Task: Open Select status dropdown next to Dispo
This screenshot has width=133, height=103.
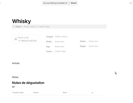Action: [30, 27]
